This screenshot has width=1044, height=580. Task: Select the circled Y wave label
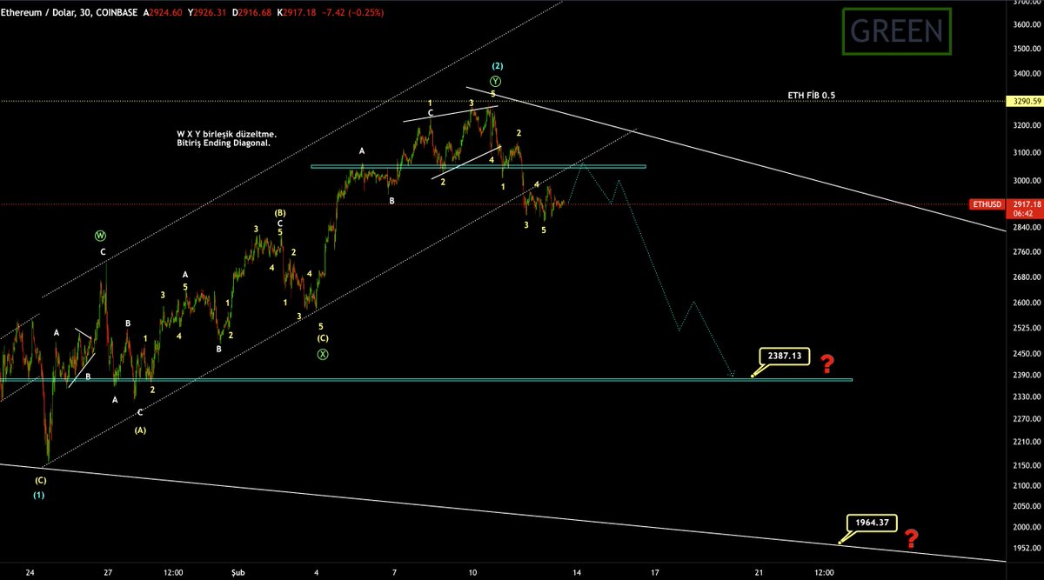[x=495, y=81]
